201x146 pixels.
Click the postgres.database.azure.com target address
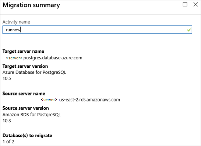tap(53, 58)
